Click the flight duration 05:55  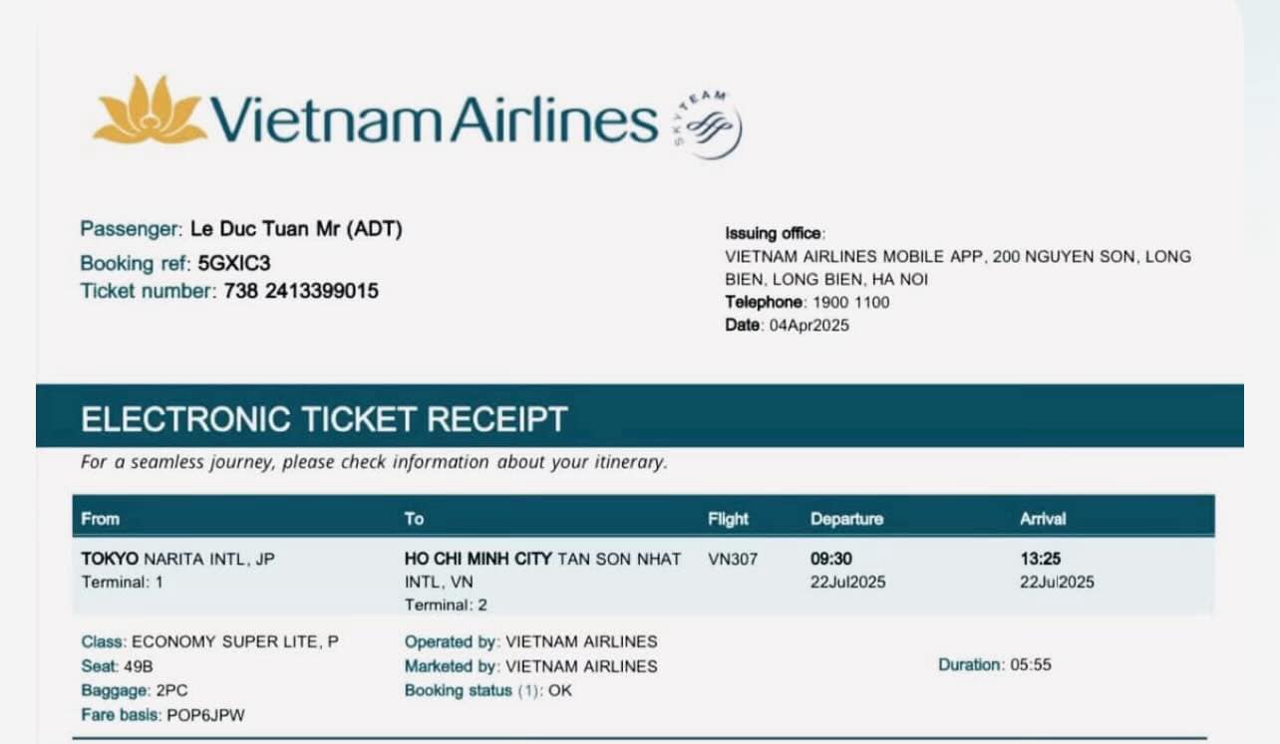pos(1031,664)
